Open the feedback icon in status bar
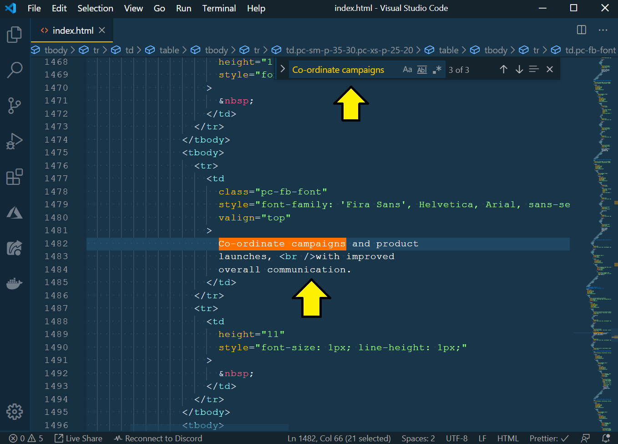Viewport: 618px width, 444px height. tap(586, 438)
